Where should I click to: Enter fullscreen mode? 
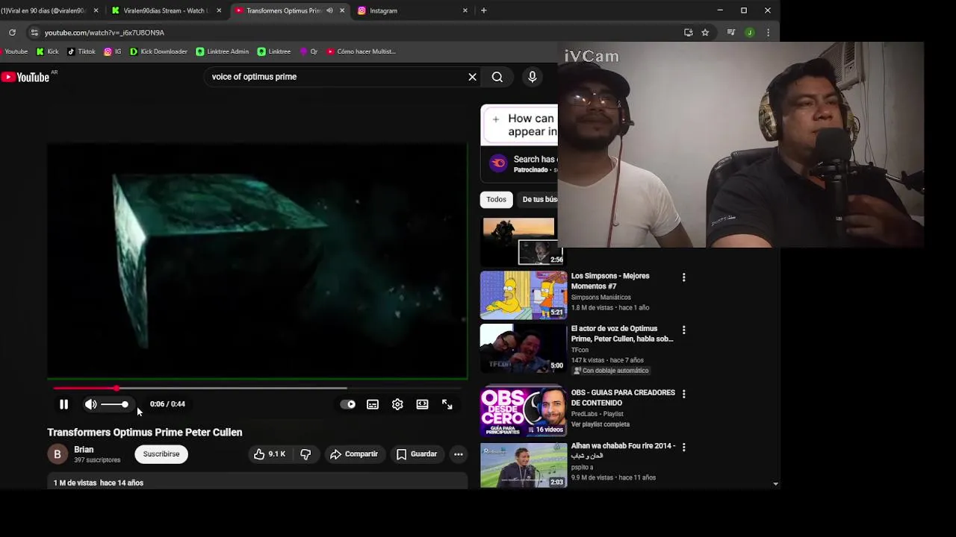[447, 404]
